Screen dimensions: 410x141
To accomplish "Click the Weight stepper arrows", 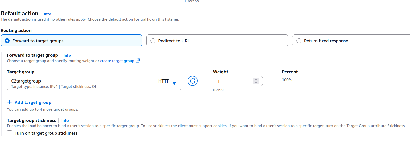I will click(x=256, y=81).
